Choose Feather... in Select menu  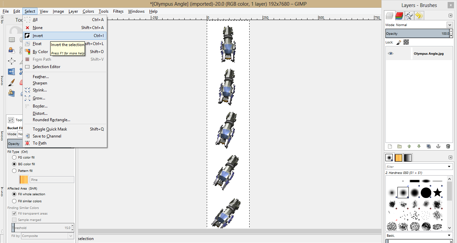click(65, 77)
